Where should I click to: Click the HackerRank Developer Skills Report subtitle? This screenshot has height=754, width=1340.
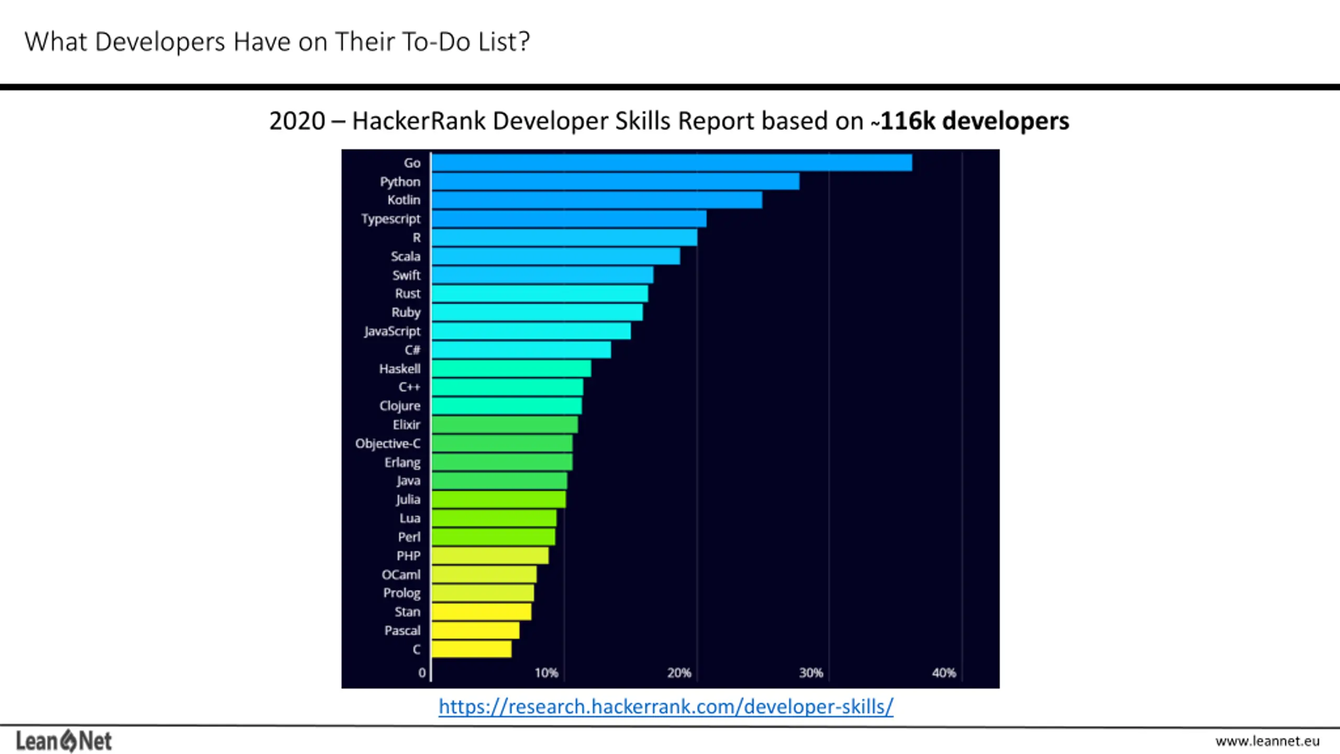669,121
